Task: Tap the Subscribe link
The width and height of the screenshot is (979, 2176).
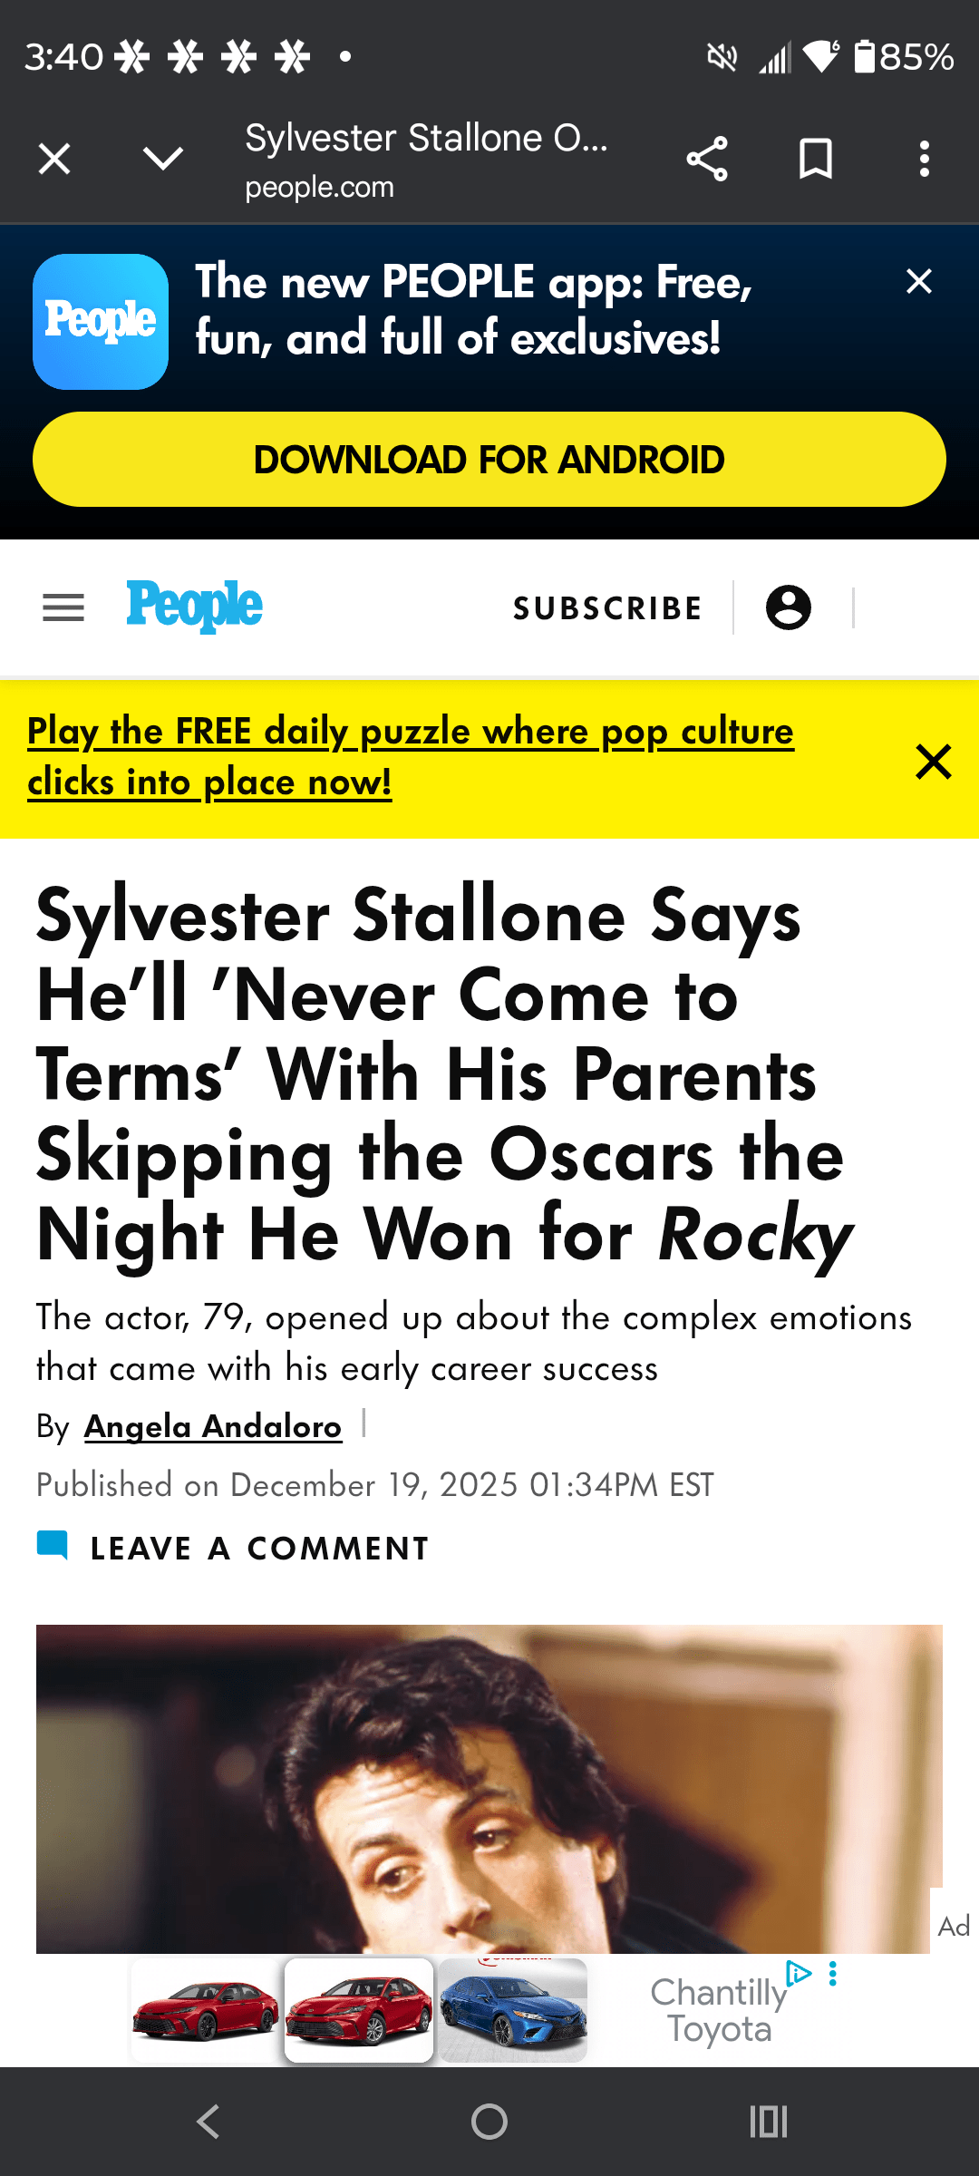Action: (x=607, y=608)
